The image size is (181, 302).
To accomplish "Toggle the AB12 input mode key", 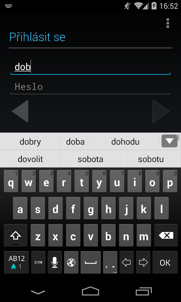I will (16, 262).
